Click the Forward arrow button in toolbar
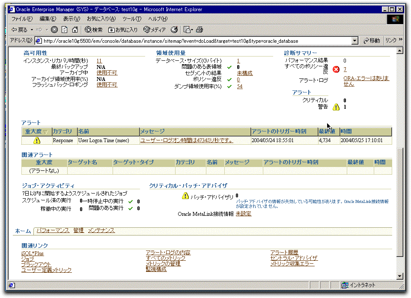Viewport: 411px width, 298px height. point(39,30)
